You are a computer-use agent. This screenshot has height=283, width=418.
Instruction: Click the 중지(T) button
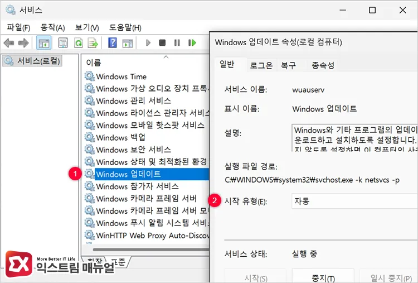click(x=323, y=276)
